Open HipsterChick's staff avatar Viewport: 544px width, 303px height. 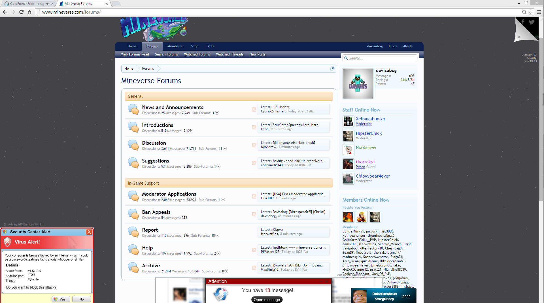tap(348, 136)
